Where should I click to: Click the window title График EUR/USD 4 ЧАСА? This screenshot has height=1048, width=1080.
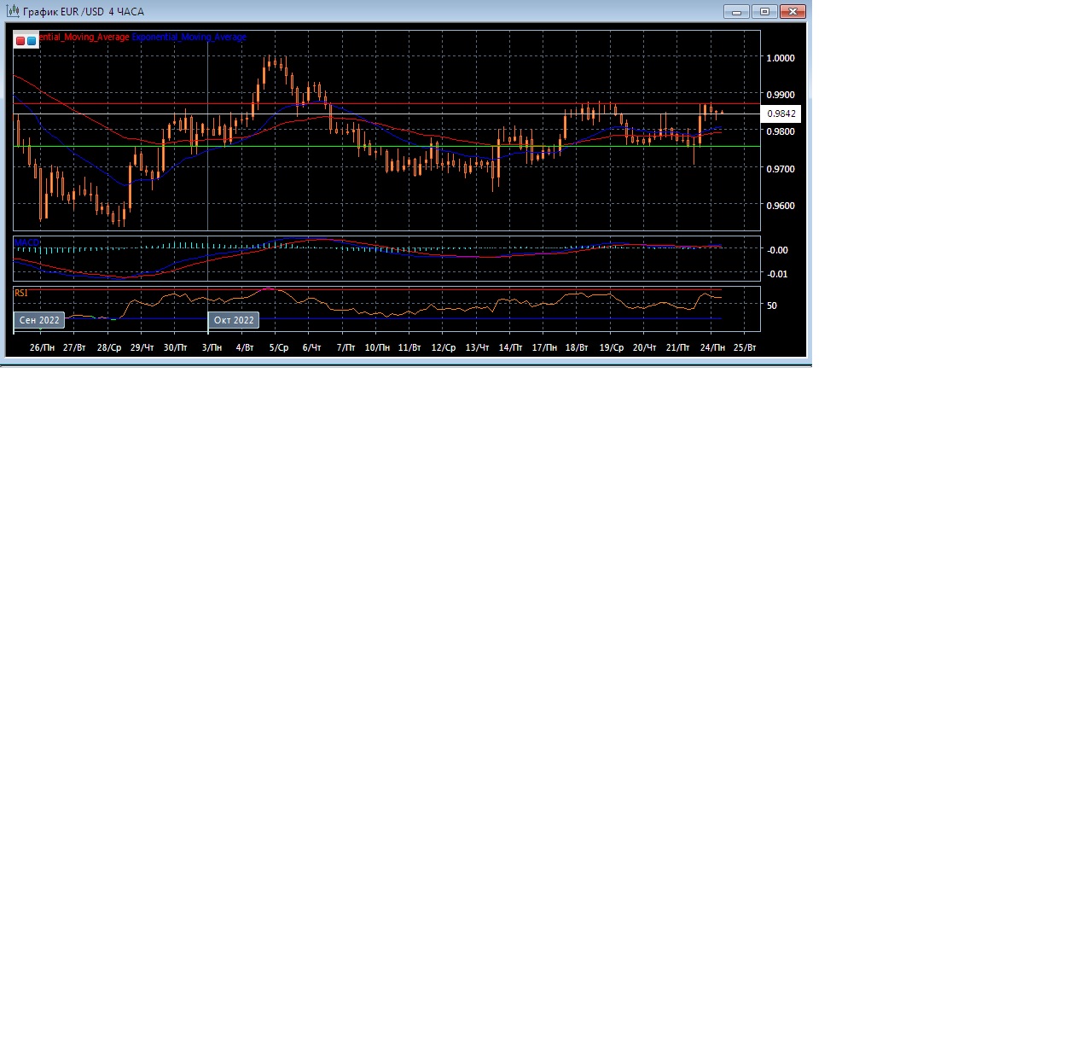tap(84, 12)
